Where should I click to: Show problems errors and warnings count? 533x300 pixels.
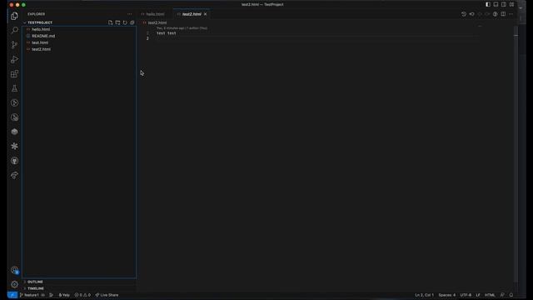(82, 295)
